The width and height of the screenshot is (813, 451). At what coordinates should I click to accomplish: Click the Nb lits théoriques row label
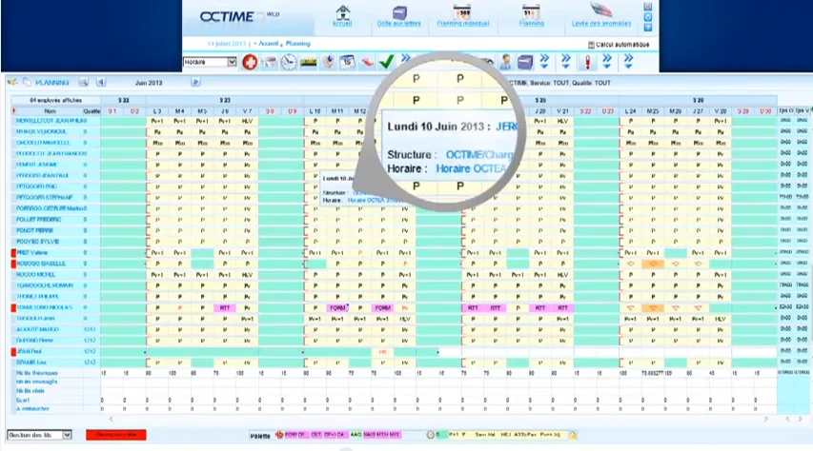37,373
